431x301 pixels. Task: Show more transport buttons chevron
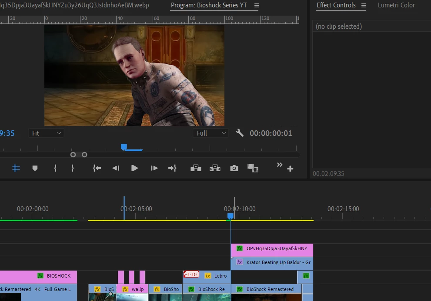coord(280,165)
